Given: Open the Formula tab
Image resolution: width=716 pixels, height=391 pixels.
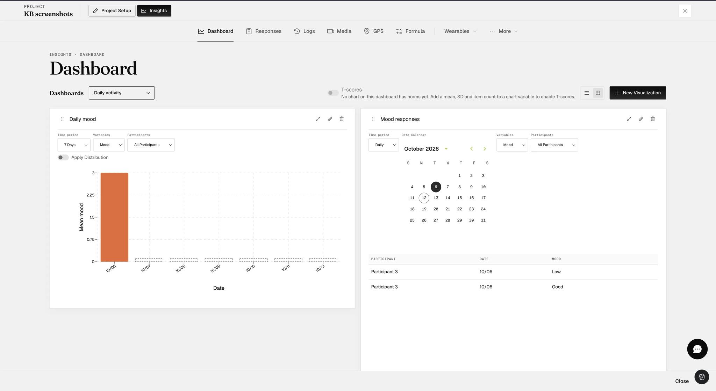Looking at the screenshot, I should pyautogui.click(x=410, y=31).
